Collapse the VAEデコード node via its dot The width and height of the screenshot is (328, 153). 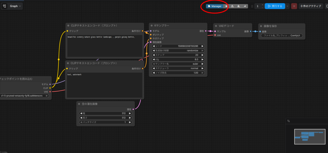coord(216,25)
